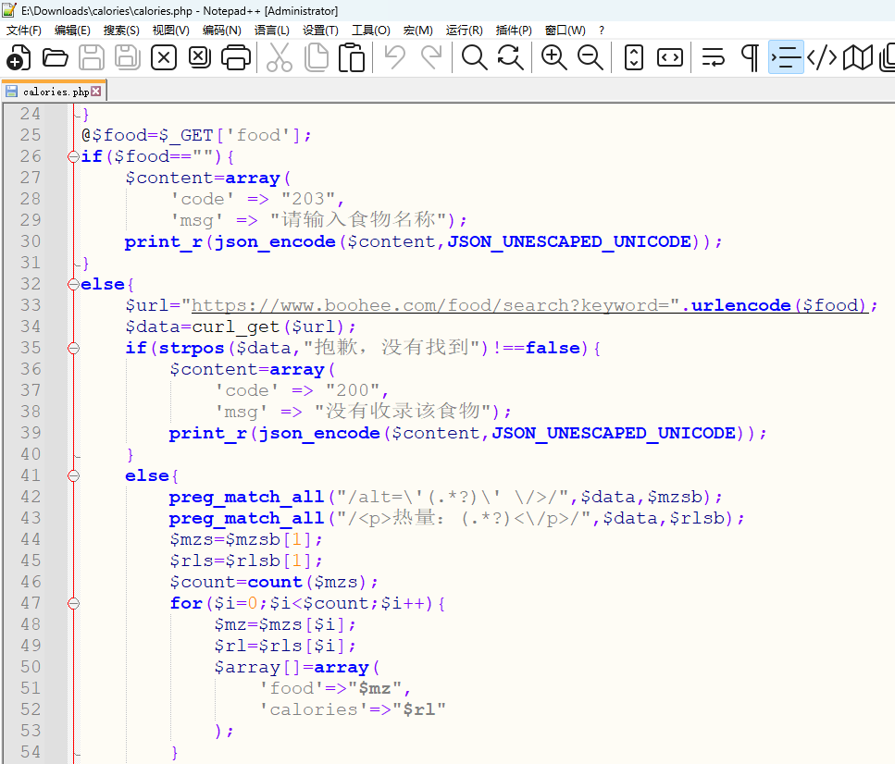The width and height of the screenshot is (895, 764).
Task: Close the calories.php tab
Action: click(x=96, y=92)
